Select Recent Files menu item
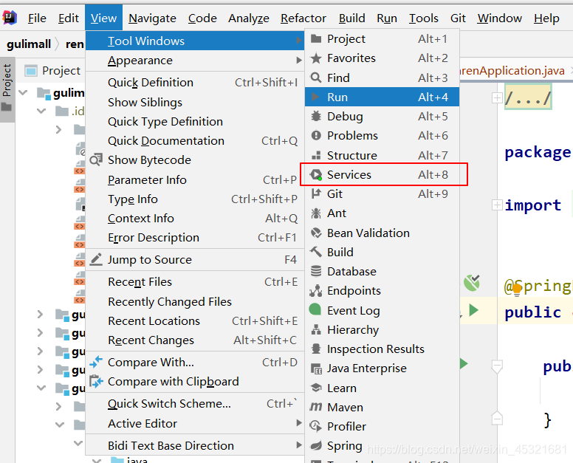Image resolution: width=573 pixels, height=463 pixels. click(x=195, y=282)
